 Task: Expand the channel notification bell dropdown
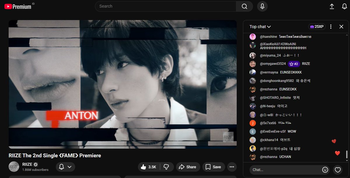pyautogui.click(x=65, y=167)
